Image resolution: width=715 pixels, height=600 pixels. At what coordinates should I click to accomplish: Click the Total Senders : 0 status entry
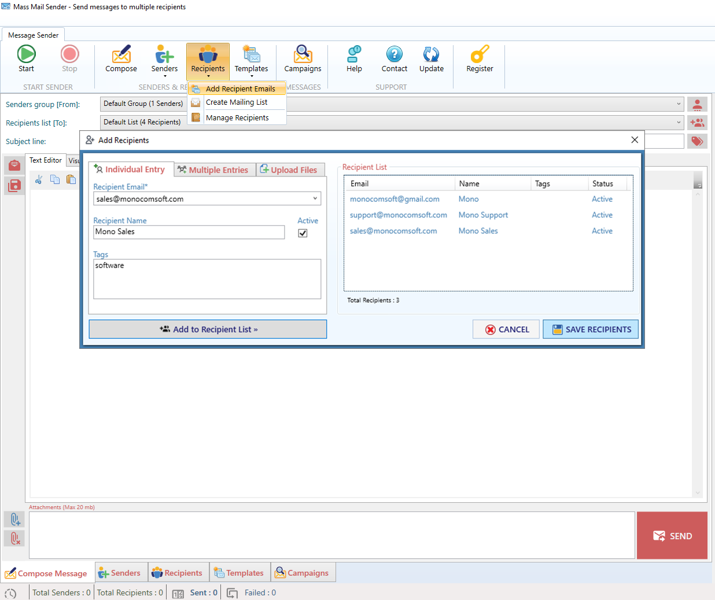point(61,592)
